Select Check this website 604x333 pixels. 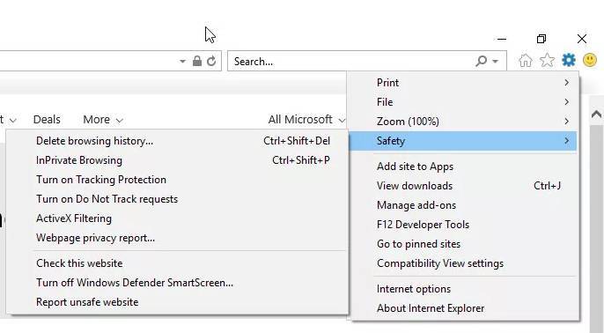coord(177,263)
